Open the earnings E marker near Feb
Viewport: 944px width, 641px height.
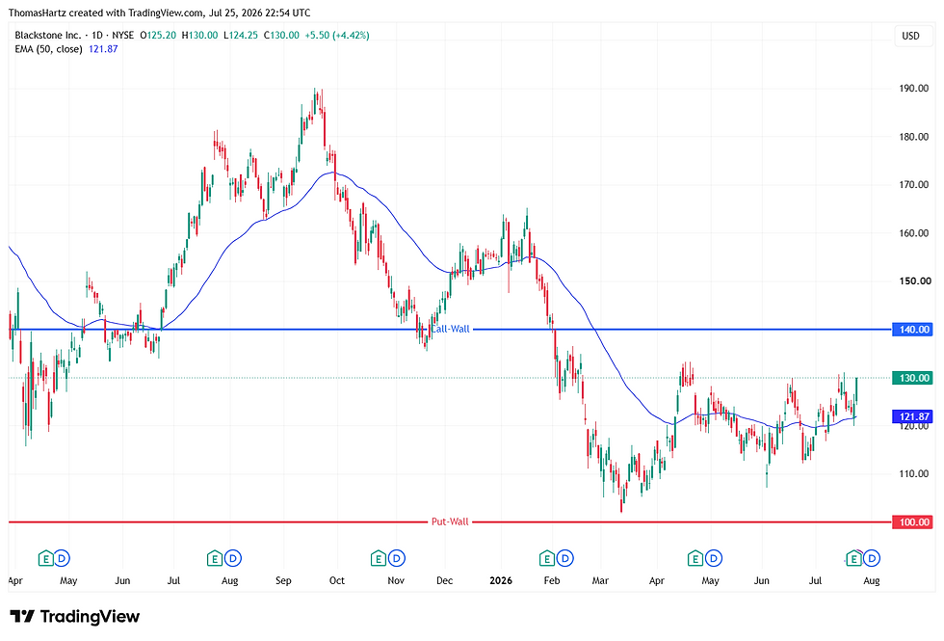[547, 558]
